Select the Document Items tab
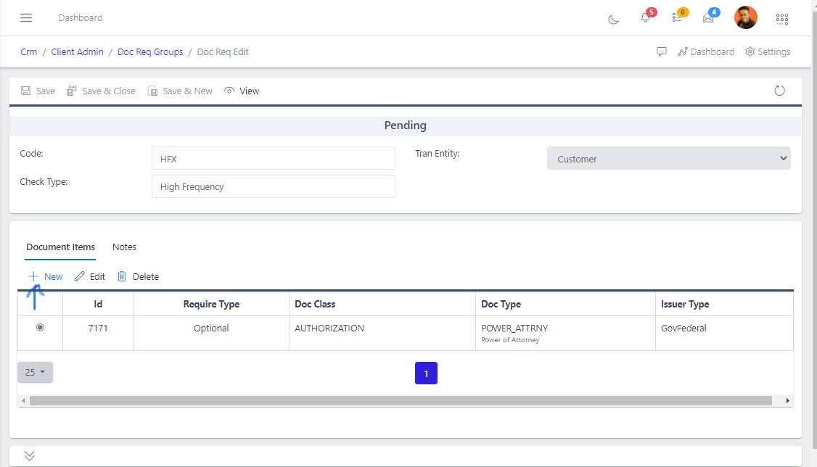Image resolution: width=817 pixels, height=467 pixels. 60,247
